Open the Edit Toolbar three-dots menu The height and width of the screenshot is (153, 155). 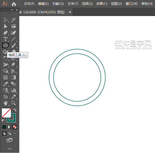(10, 149)
